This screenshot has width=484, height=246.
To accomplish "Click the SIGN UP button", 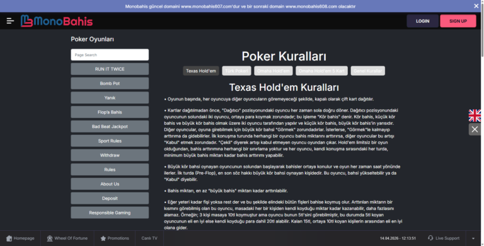I will point(458,21).
